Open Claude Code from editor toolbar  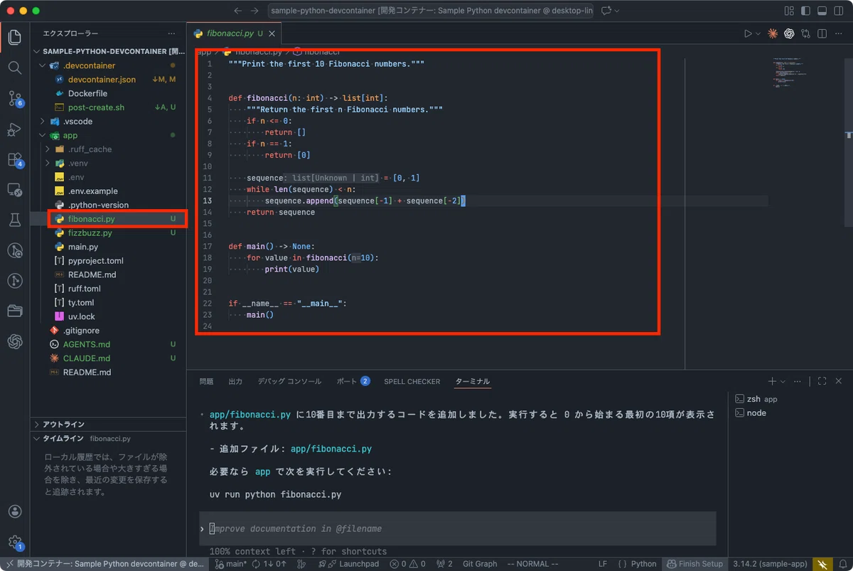773,33
